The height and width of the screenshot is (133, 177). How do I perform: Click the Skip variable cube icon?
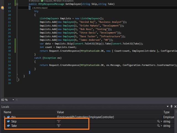pyautogui.click(x=8, y=121)
